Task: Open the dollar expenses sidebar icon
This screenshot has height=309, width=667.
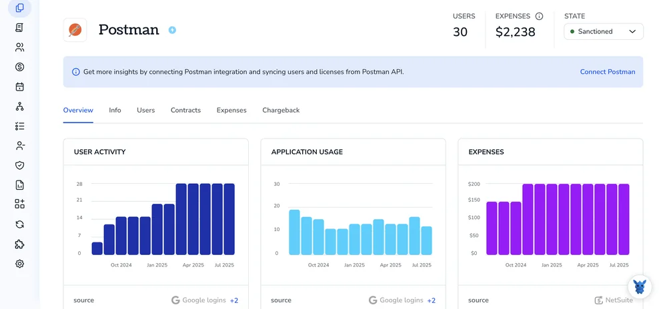Action: coord(19,67)
